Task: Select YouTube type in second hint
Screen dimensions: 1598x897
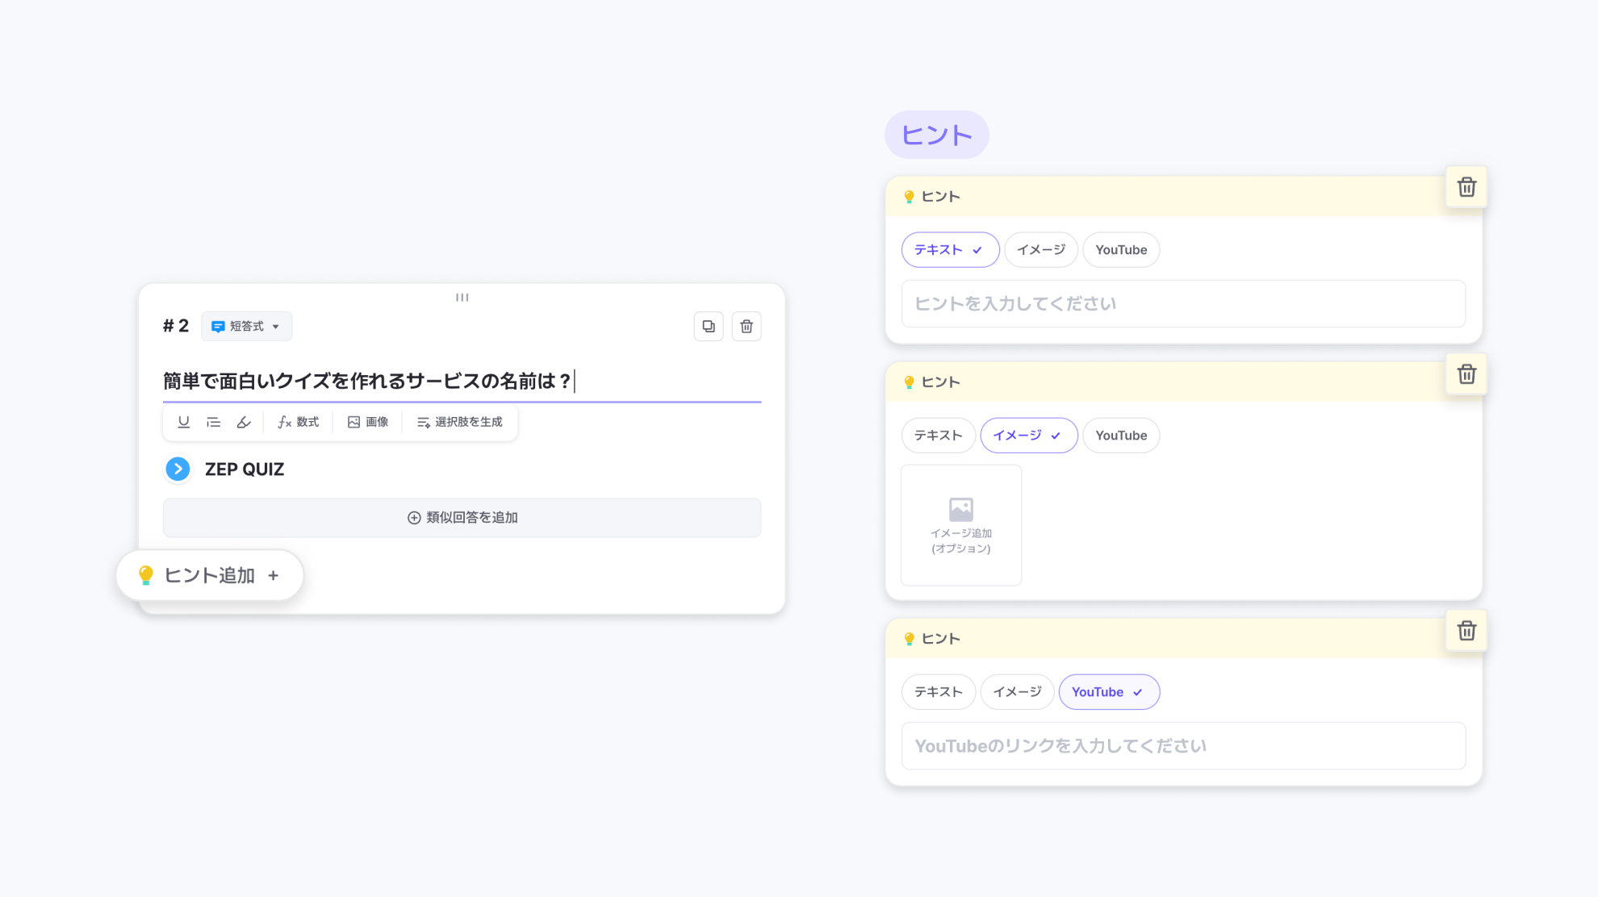Action: tap(1120, 436)
